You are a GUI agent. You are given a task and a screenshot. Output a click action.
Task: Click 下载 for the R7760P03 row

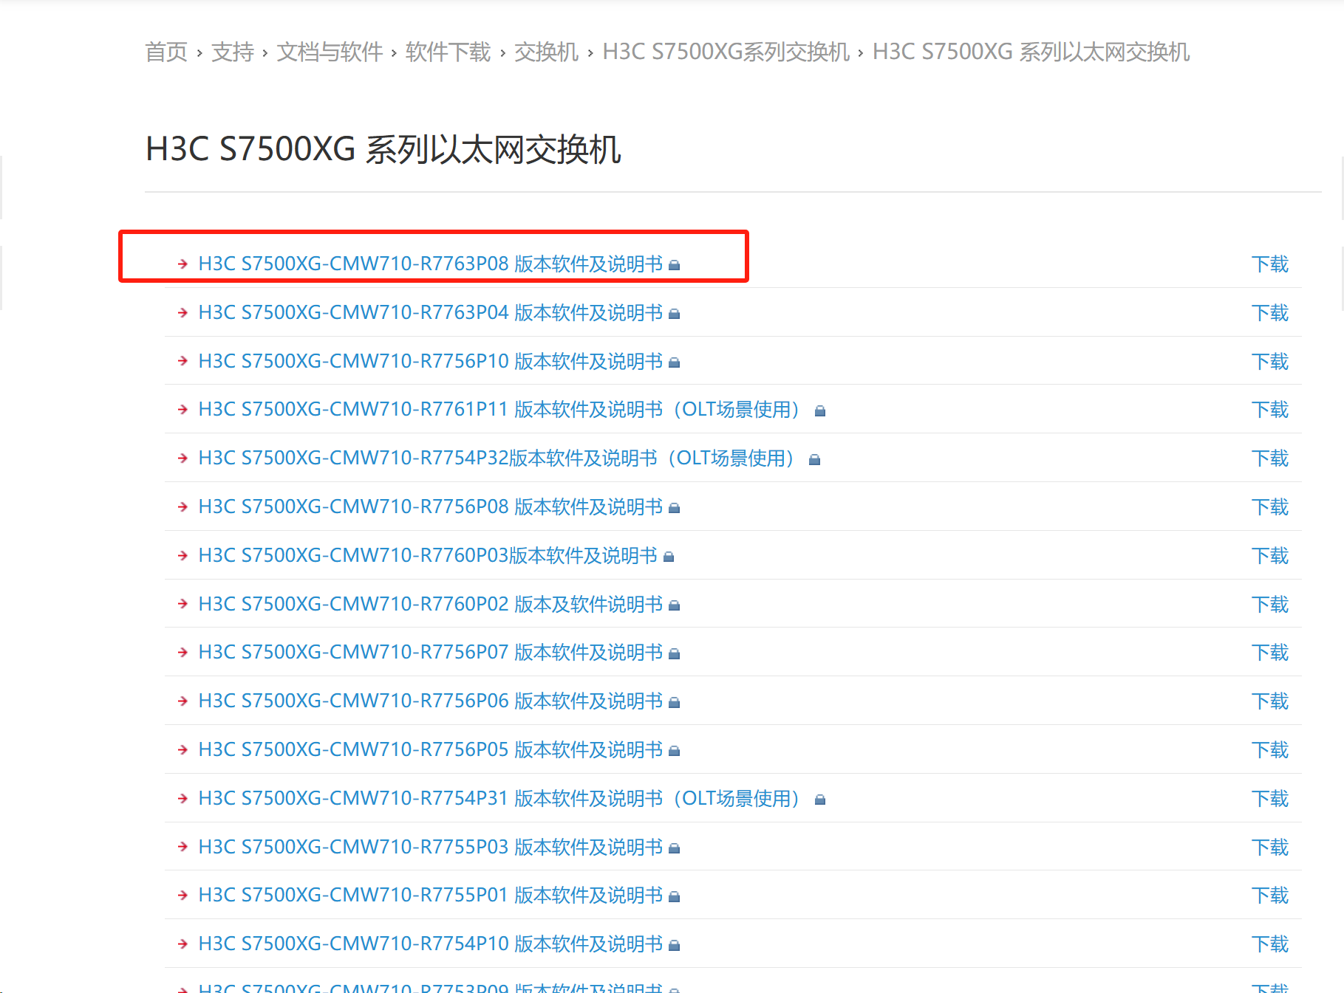click(x=1270, y=555)
